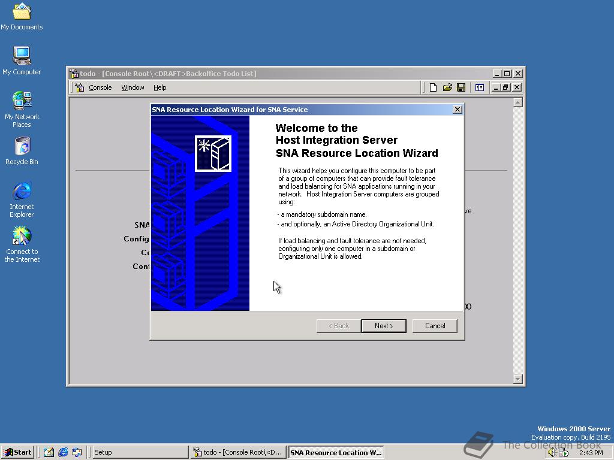Toggle the console tree pane icon
Viewport: 614px width, 460px height.
click(479, 87)
